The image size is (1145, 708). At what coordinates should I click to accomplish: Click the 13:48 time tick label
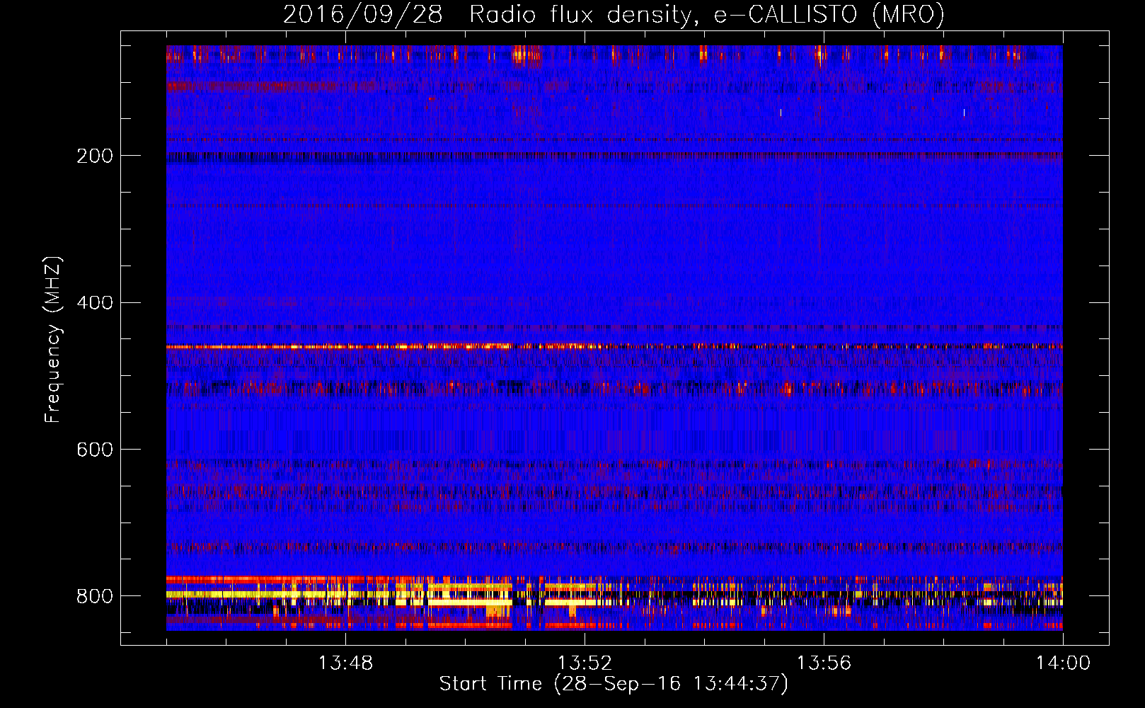[345, 663]
